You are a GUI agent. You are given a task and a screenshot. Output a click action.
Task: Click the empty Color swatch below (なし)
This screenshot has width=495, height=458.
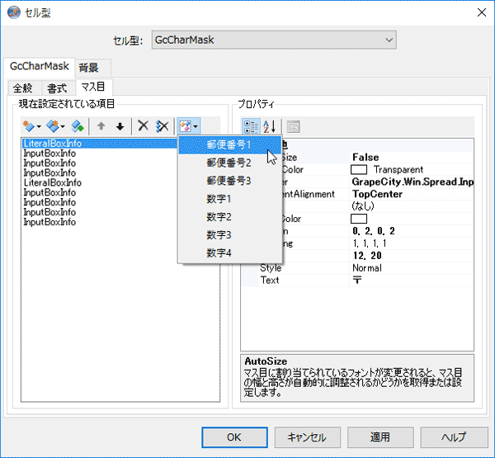pos(359,219)
